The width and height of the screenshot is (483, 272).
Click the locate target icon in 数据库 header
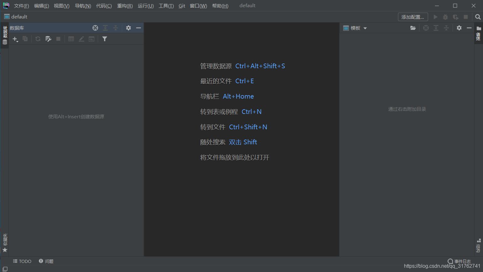click(x=95, y=28)
